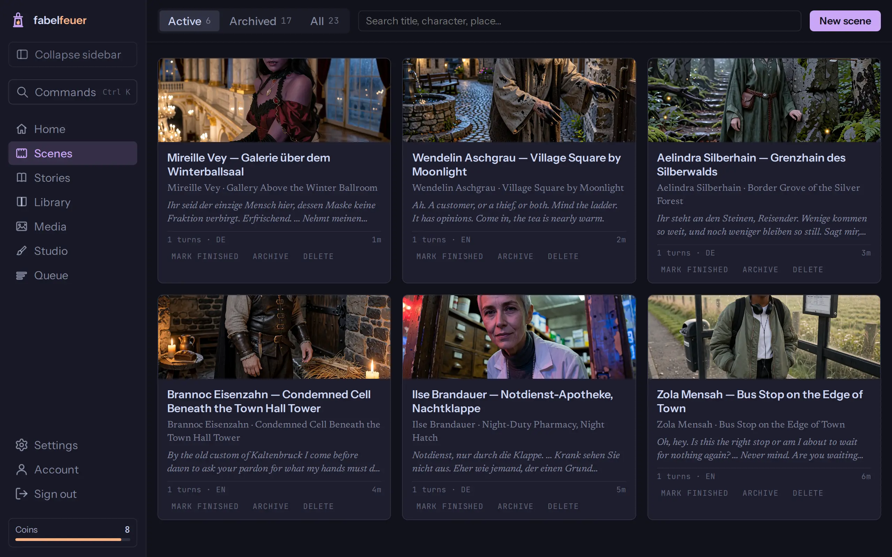
Task: Open the Aelindra Silberhain forest thumbnail
Action: [x=764, y=100]
